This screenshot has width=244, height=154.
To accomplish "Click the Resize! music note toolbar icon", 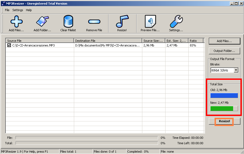I will [x=122, y=21].
